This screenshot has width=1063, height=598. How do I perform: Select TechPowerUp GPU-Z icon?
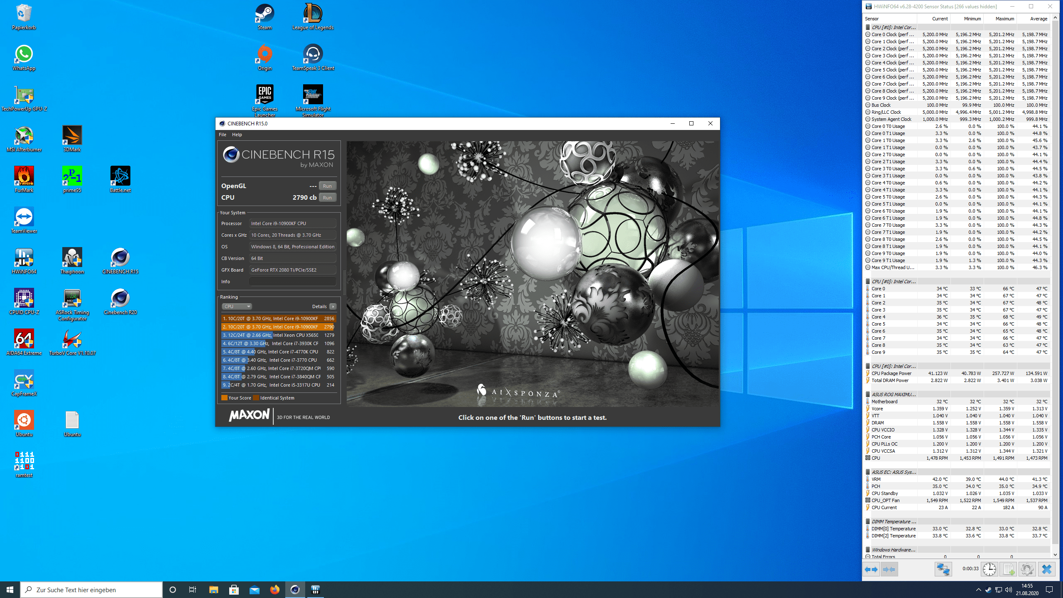24,98
